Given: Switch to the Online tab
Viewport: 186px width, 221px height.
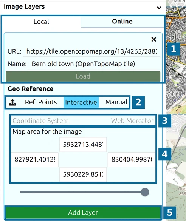Looking at the screenshot, I should (122, 22).
